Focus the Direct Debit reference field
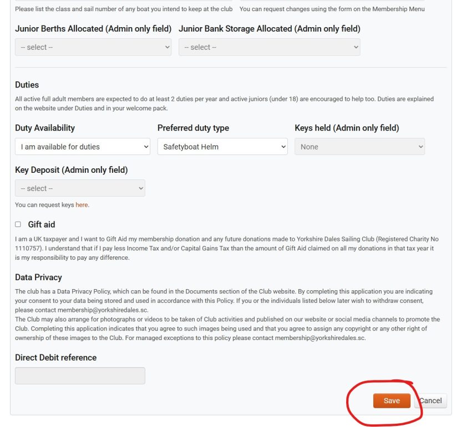The height and width of the screenshot is (427, 466). pos(80,375)
